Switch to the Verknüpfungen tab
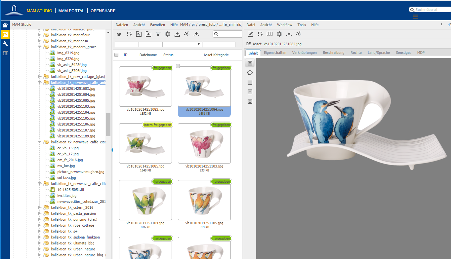451x259 pixels. (305, 53)
